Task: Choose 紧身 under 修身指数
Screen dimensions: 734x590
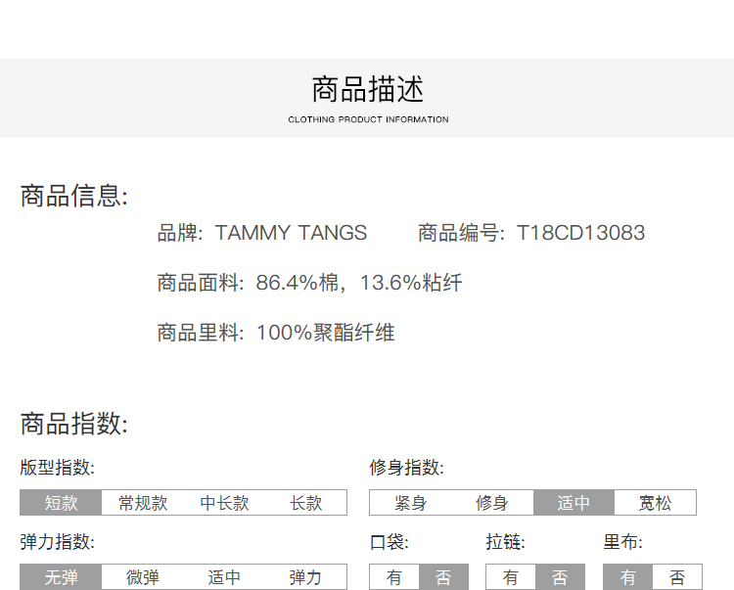Action: click(x=410, y=503)
